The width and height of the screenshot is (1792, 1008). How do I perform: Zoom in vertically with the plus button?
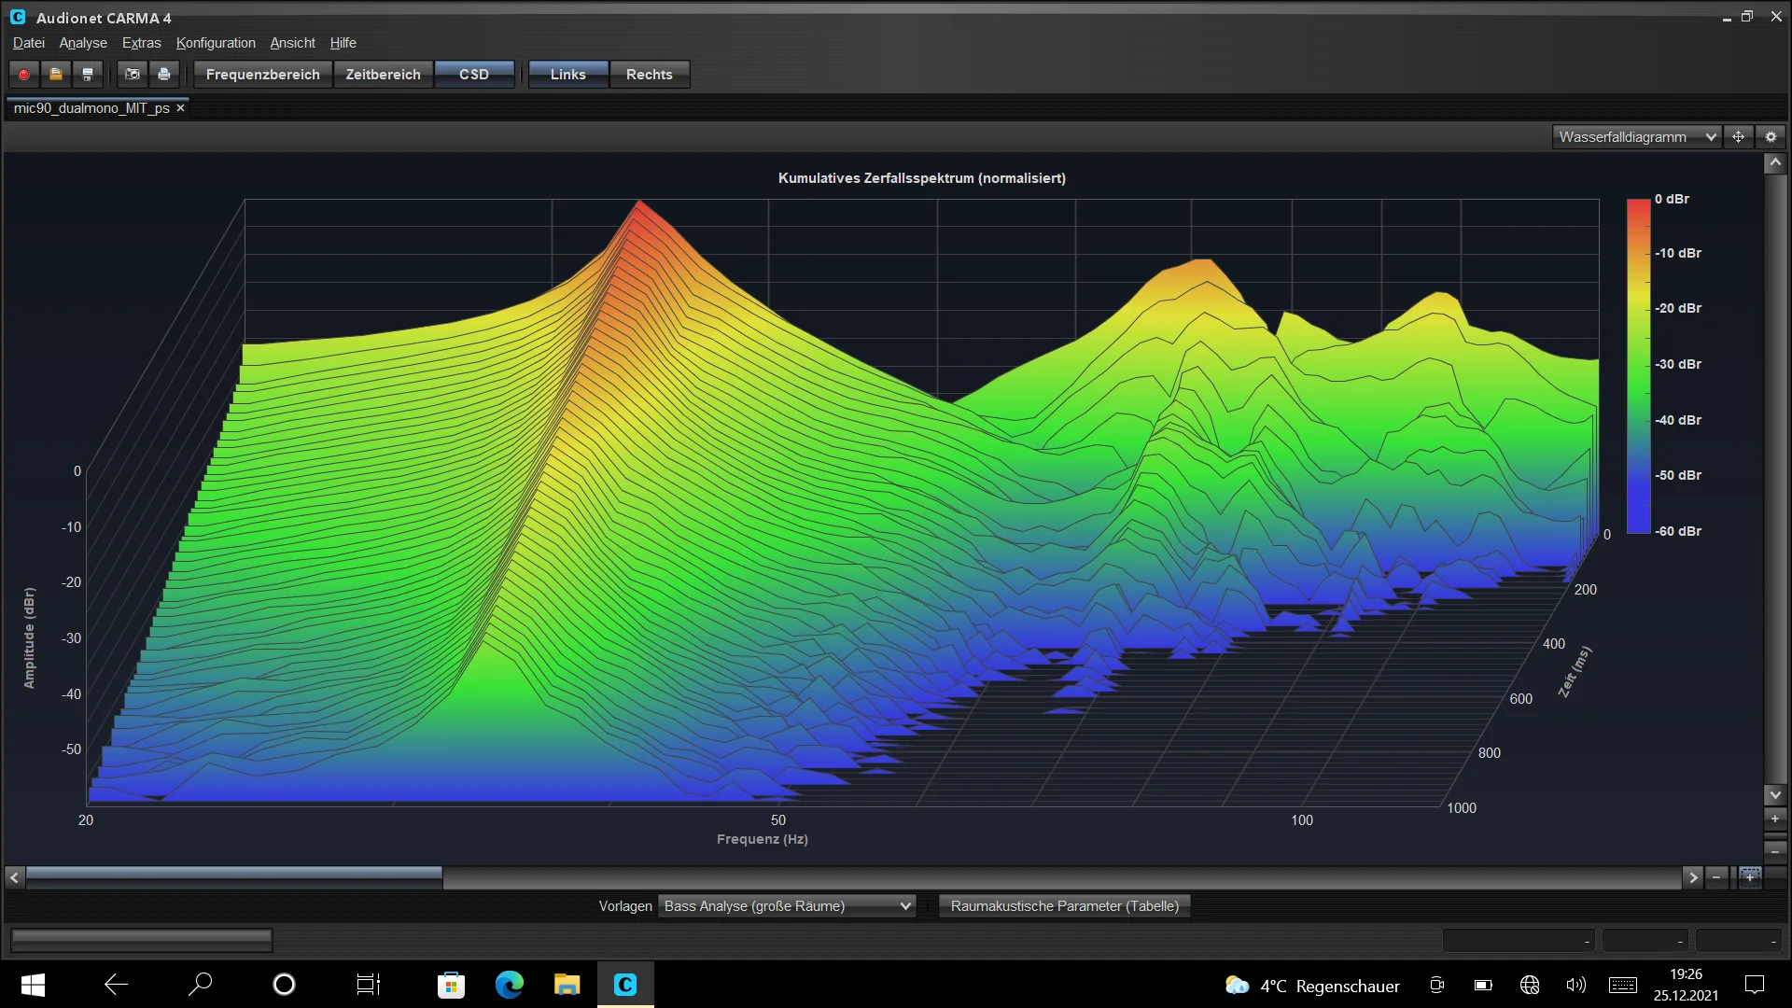[1775, 819]
